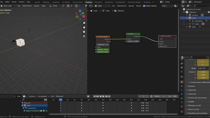Image resolution: width=210 pixels, height=118 pixels.
Task: Open the timeline Marqueur menu
Action: [60, 96]
